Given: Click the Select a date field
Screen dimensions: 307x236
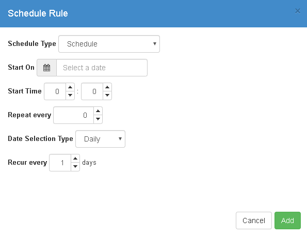Looking at the screenshot, I should 102,68.
